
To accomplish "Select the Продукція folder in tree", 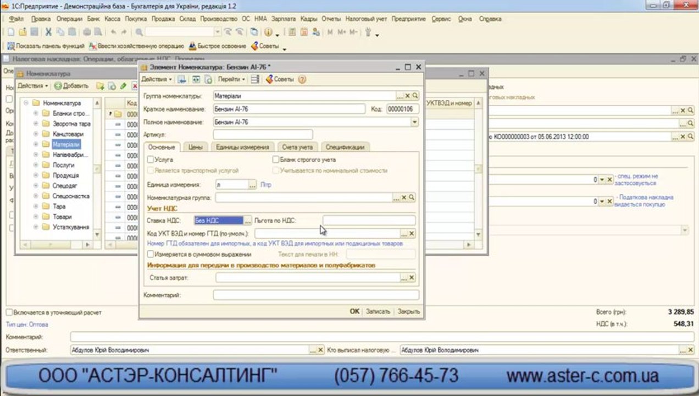I will click(x=65, y=175).
